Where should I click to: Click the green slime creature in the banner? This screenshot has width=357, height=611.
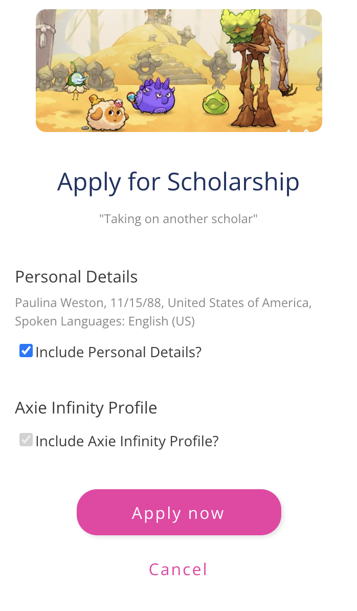click(x=215, y=102)
